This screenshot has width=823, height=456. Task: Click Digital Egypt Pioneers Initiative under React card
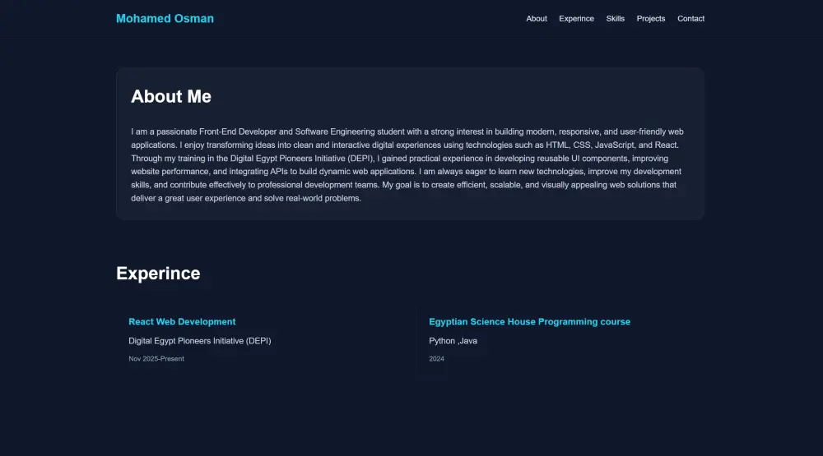pyautogui.click(x=200, y=341)
